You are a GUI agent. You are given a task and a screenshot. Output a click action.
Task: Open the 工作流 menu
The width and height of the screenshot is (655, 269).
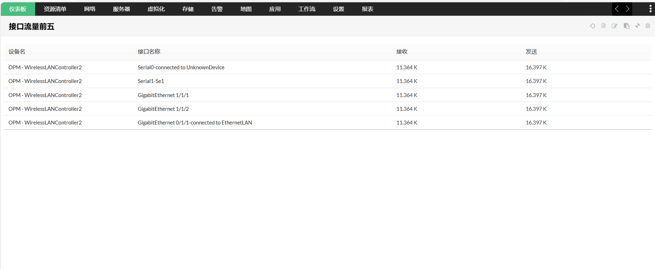click(x=307, y=9)
